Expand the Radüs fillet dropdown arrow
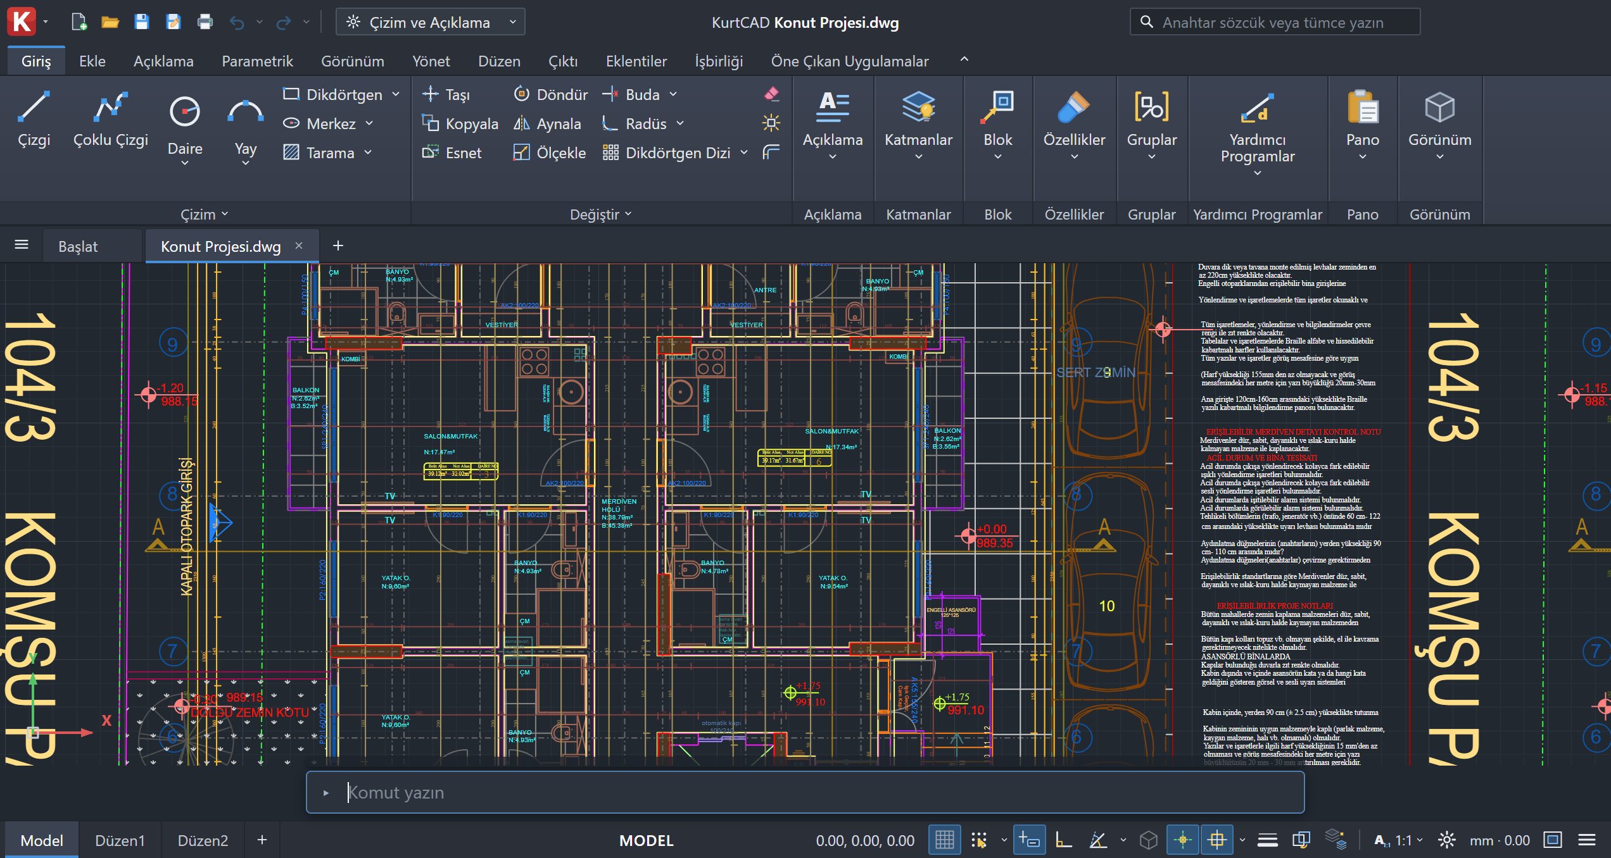Screen dimensions: 1611x858 [680, 123]
